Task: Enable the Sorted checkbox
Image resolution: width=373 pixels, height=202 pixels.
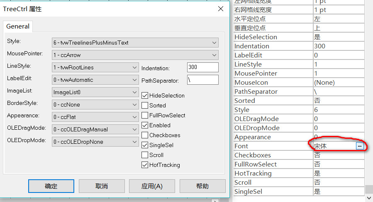Action: pos(145,105)
